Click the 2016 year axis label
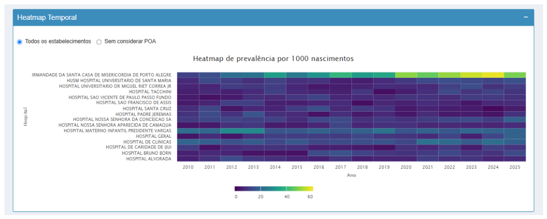Image resolution: width=547 pixels, height=219 pixels. click(318, 167)
